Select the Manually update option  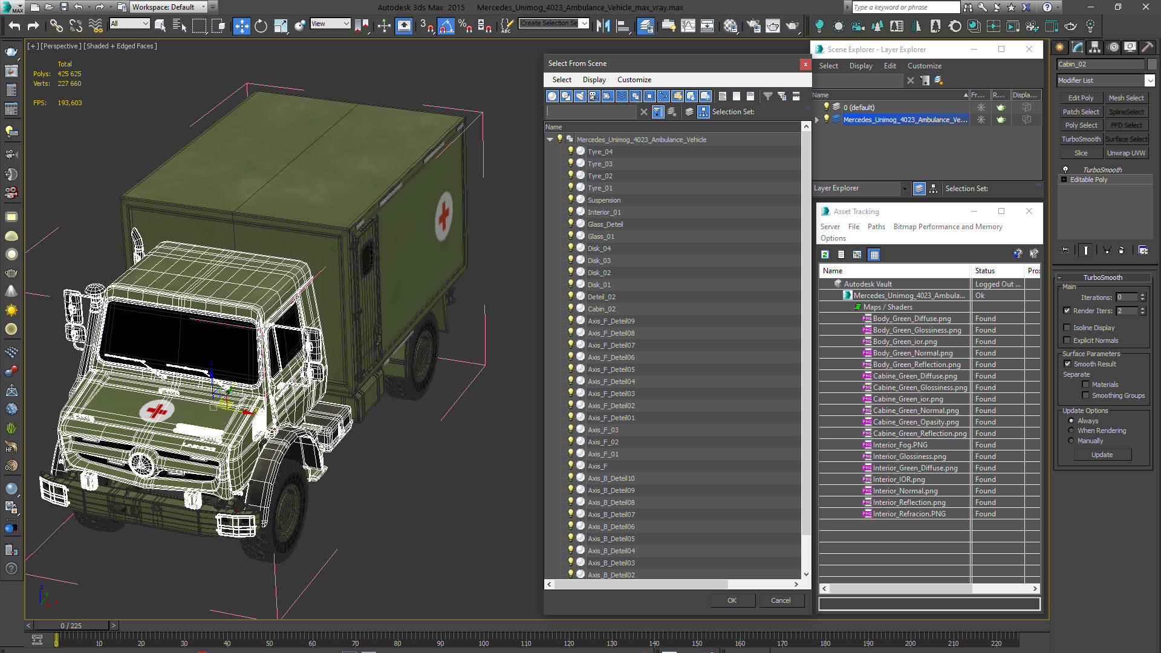pyautogui.click(x=1071, y=441)
